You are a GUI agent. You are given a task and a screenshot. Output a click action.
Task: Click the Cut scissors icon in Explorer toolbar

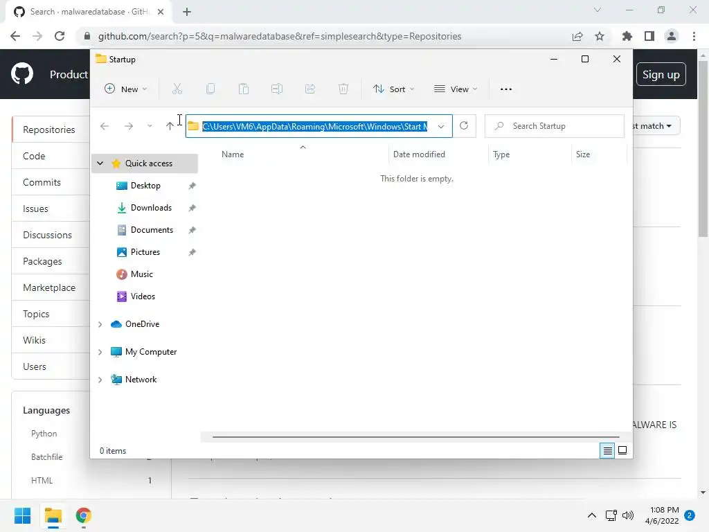tap(177, 89)
